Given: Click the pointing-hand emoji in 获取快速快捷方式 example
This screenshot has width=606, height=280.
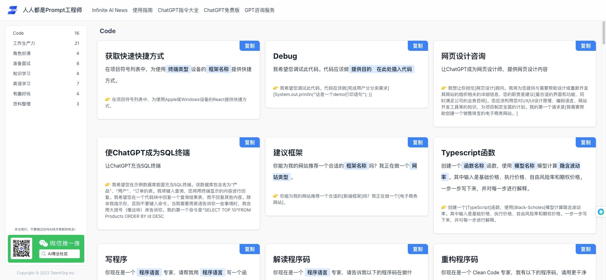Looking at the screenshot, I should pos(108,99).
